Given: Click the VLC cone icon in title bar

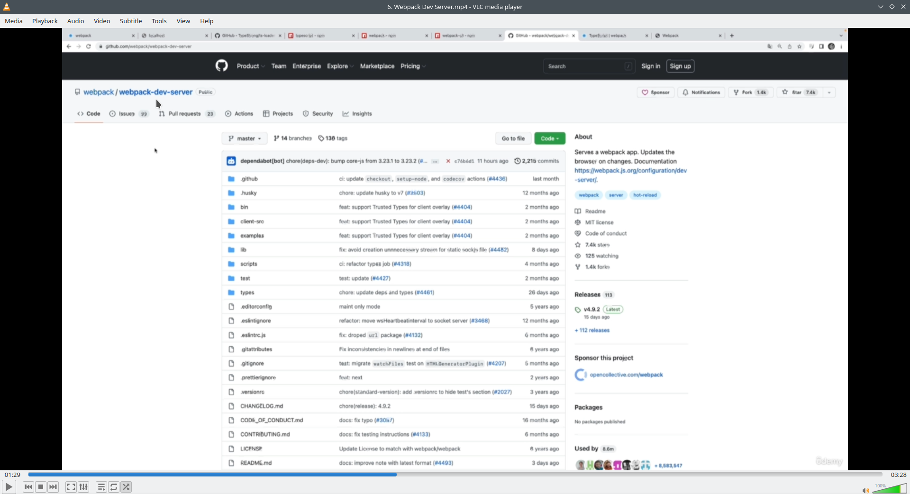Looking at the screenshot, I should pos(7,7).
